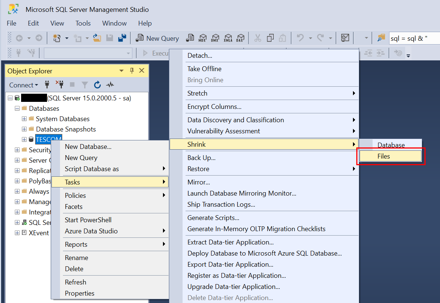
Task: Click the Open File folder icon
Action: click(97, 38)
